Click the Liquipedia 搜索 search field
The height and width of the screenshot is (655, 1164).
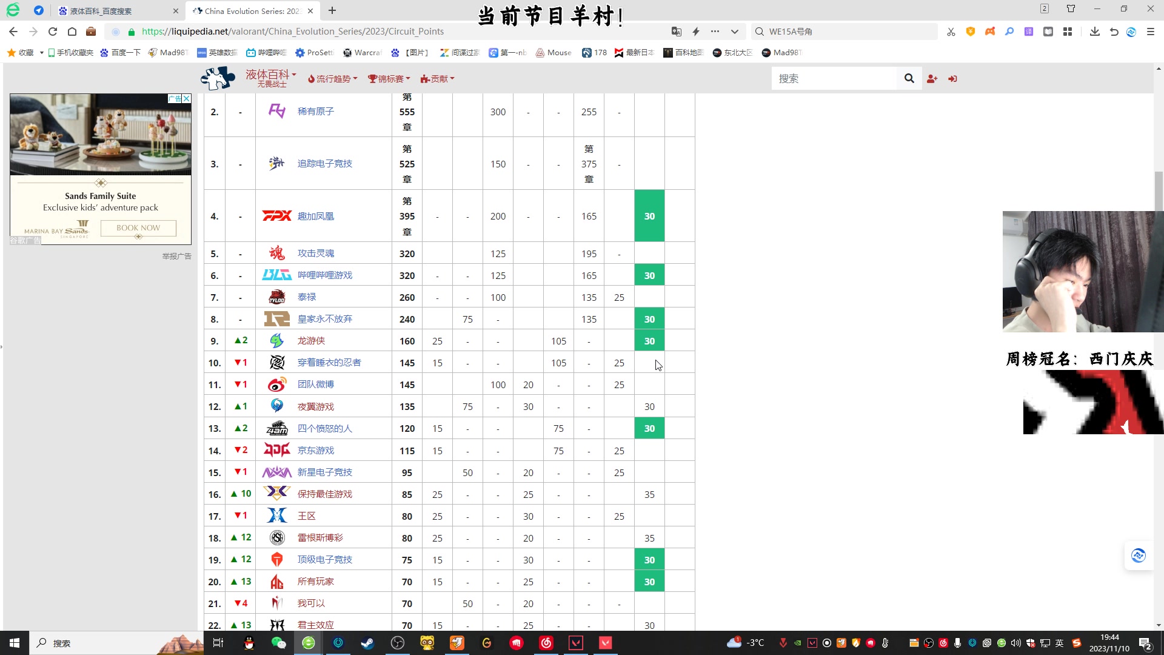tap(834, 78)
